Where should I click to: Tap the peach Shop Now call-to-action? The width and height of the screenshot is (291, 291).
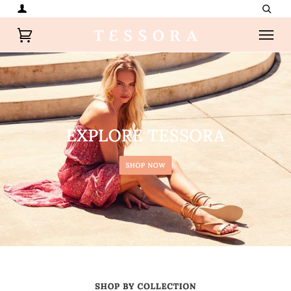145,165
